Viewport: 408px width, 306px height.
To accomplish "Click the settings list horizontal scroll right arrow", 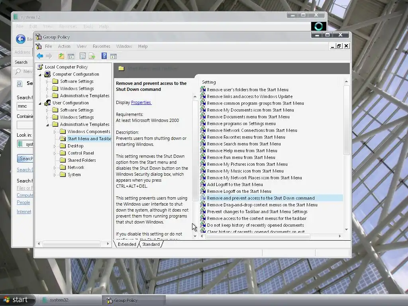I will [339, 236].
